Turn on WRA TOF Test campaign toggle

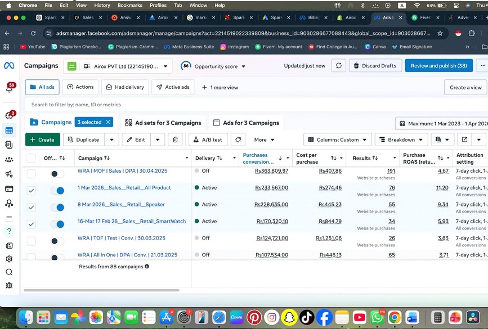coord(57,241)
